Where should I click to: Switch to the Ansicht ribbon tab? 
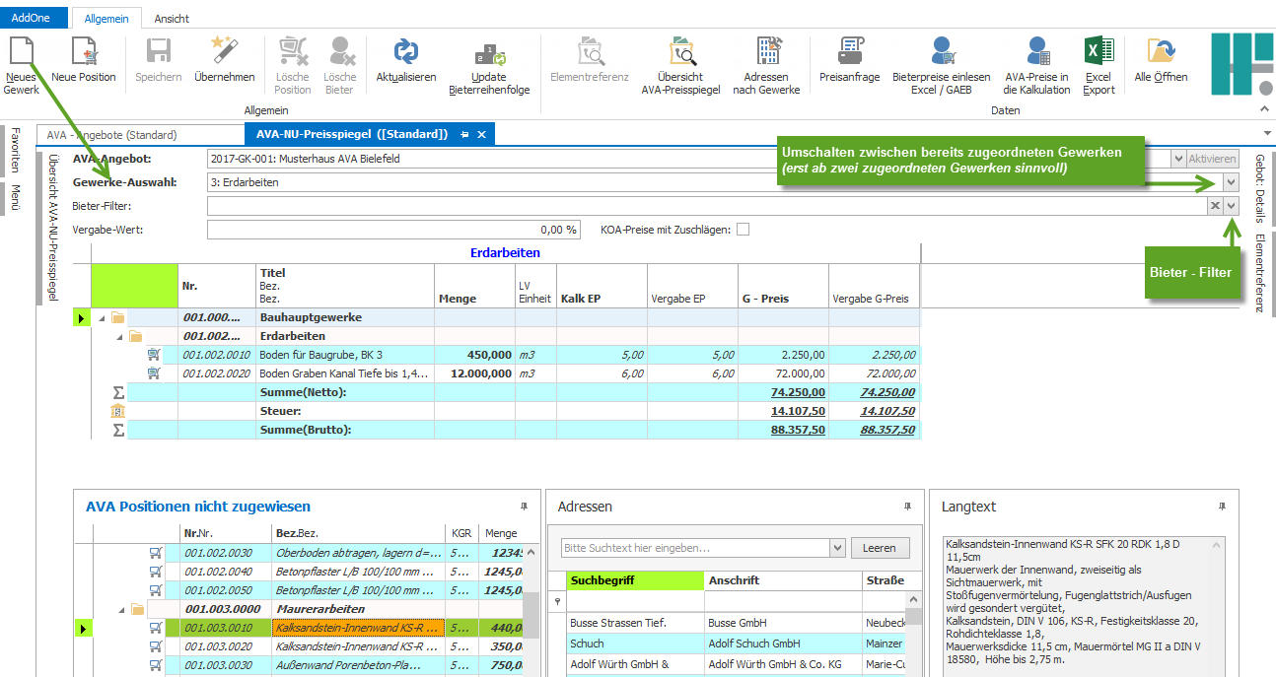coord(172,19)
